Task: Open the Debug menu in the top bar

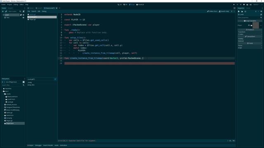Action: coord(16,5)
